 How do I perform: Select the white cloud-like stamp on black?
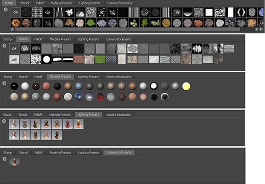click(x=70, y=12)
